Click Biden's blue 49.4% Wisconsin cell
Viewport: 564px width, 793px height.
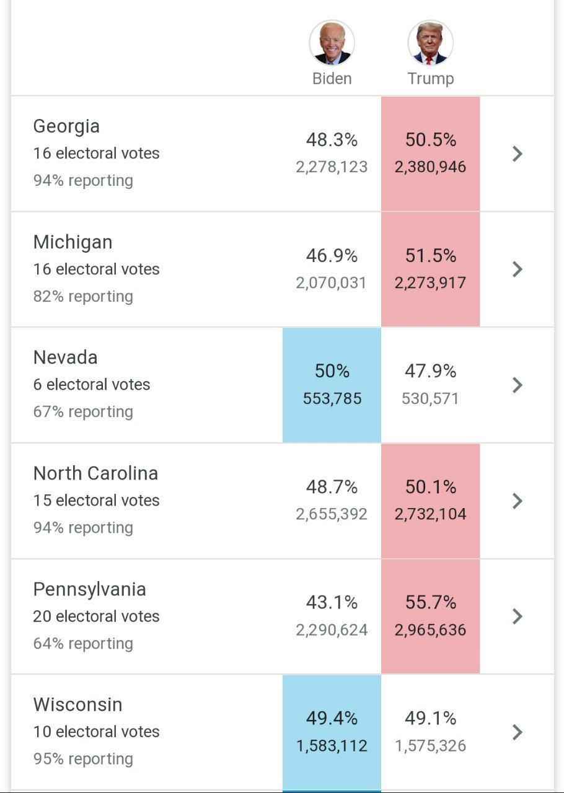click(332, 732)
